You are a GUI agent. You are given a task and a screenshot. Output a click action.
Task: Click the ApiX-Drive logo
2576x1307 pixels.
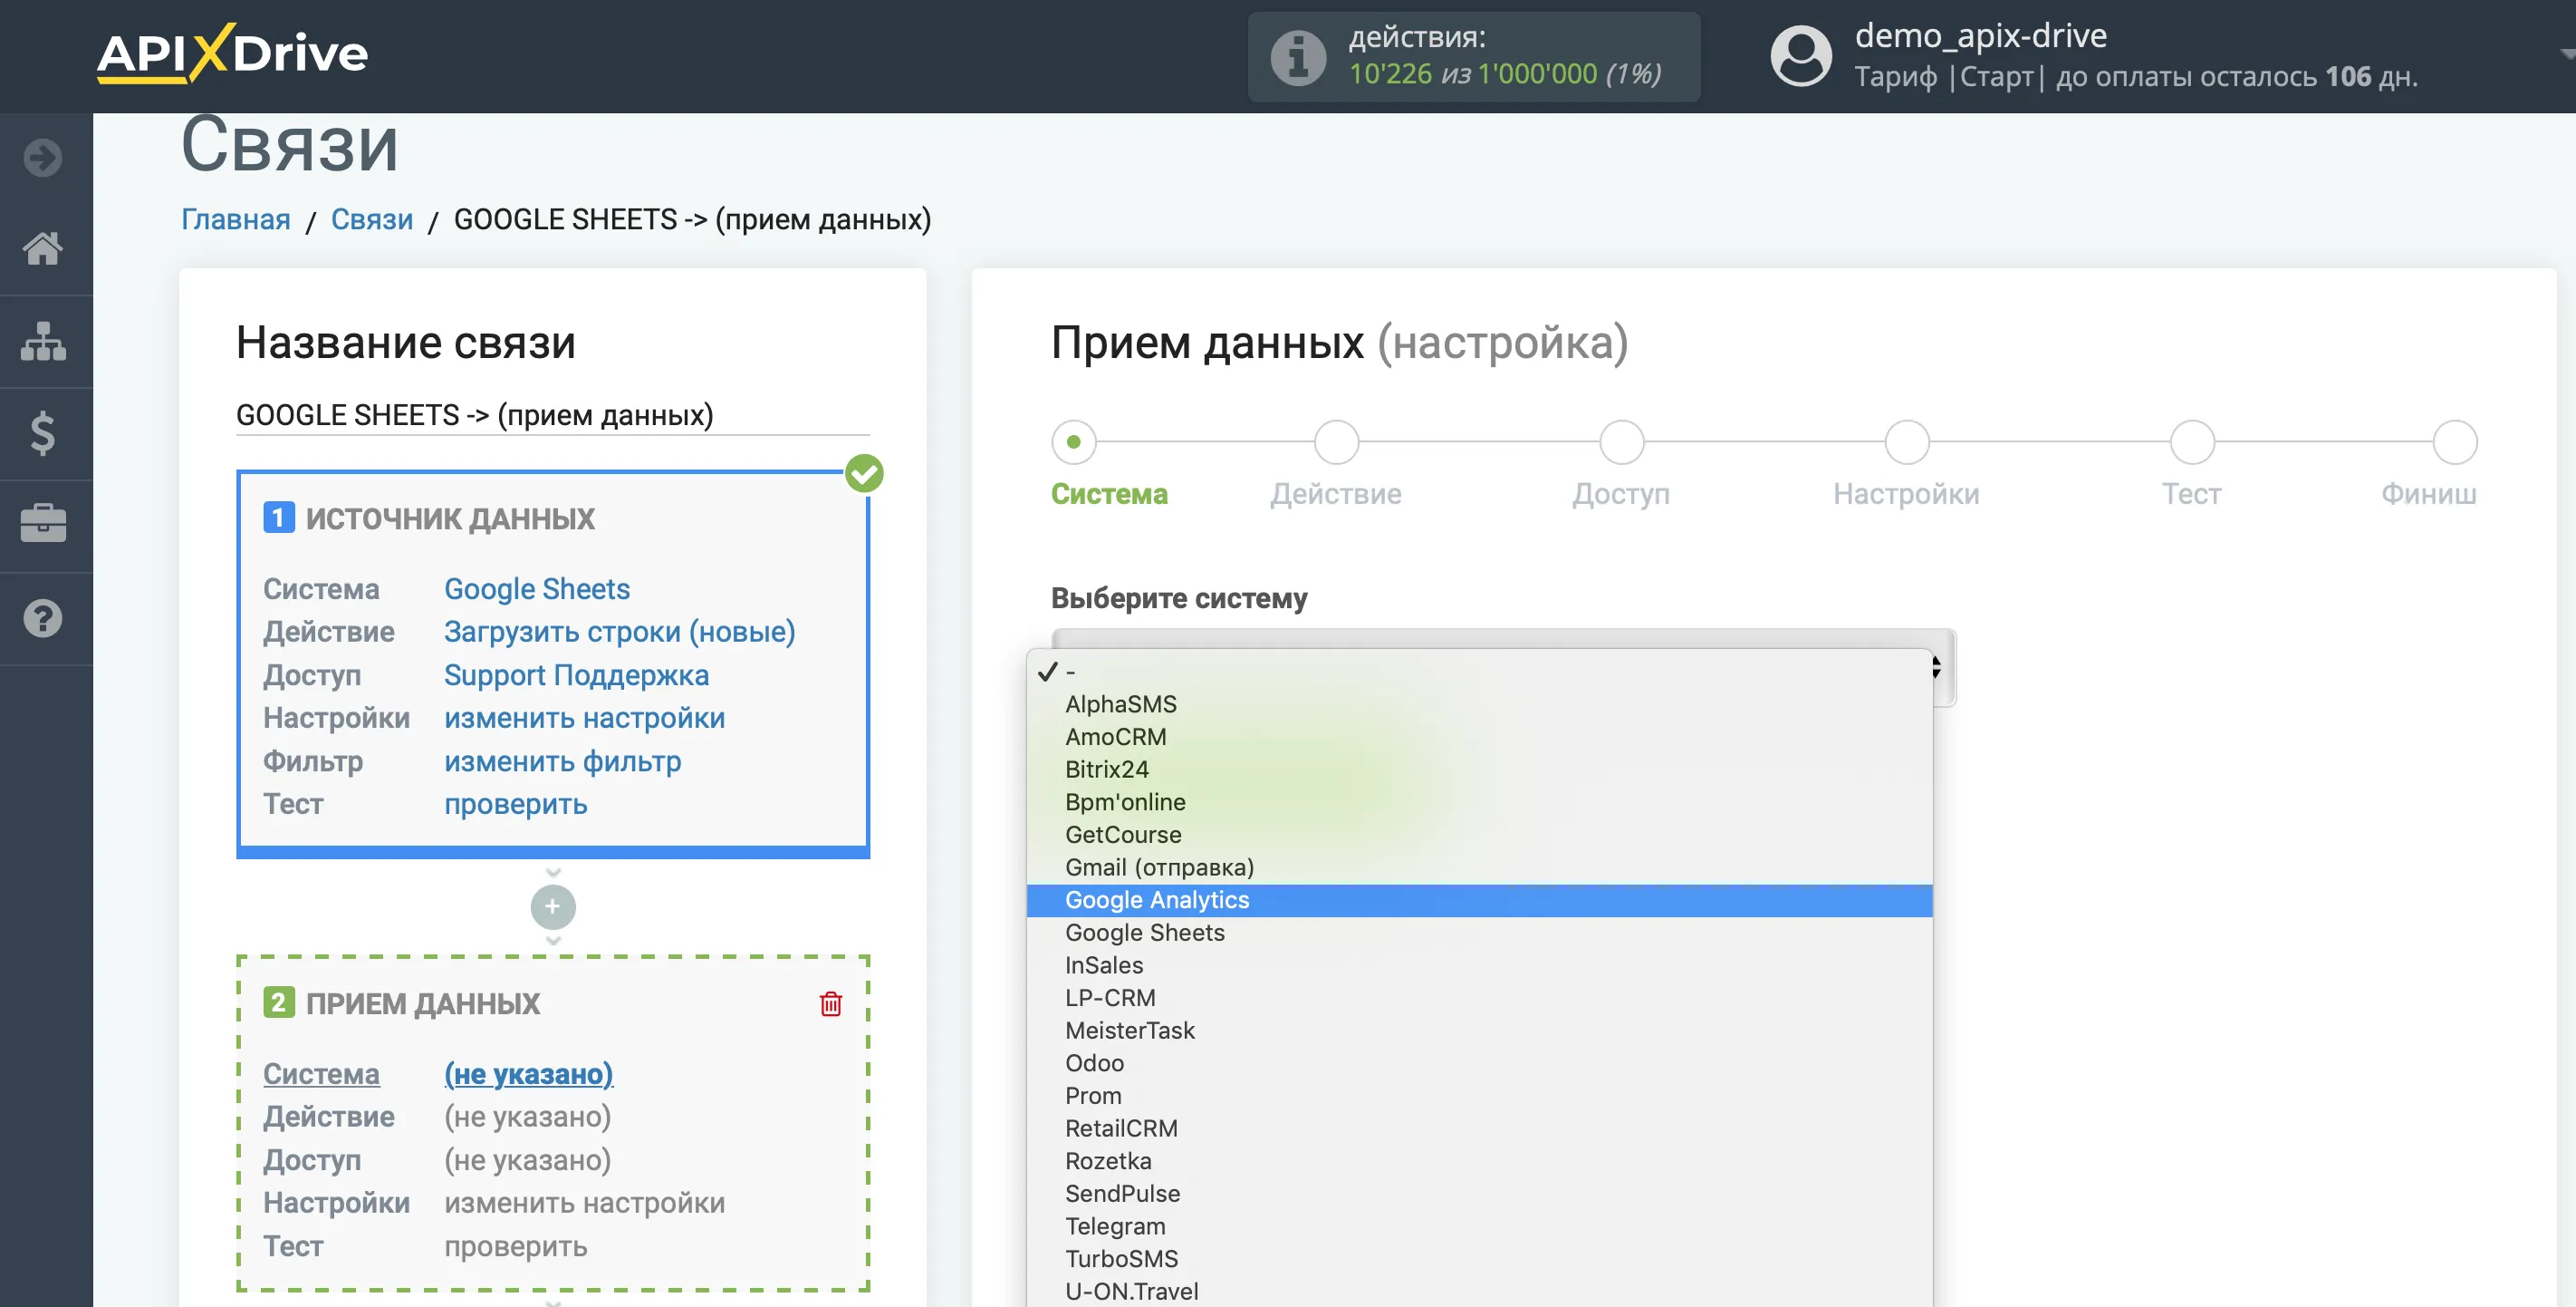232,53
